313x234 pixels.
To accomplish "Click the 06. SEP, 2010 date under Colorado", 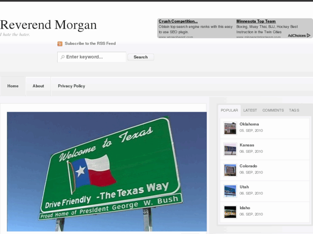I will coord(251,172).
